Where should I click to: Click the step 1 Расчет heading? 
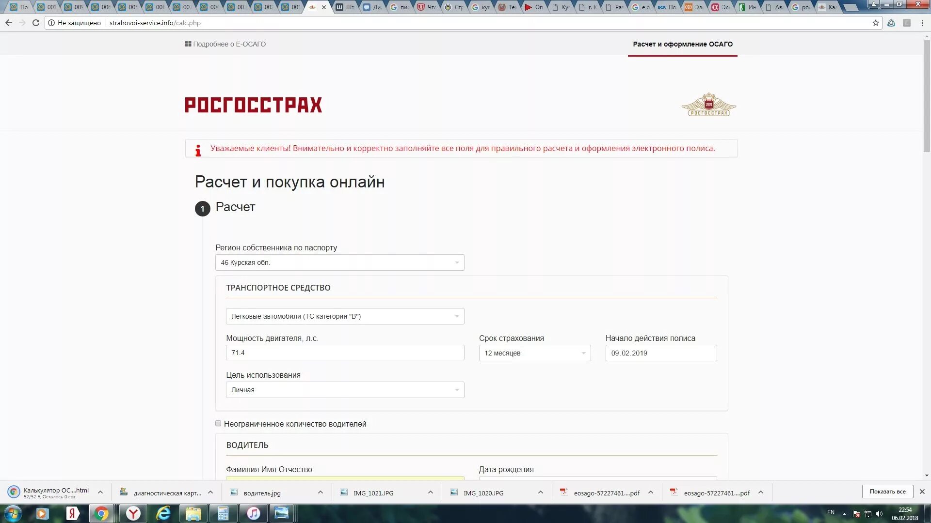(235, 207)
